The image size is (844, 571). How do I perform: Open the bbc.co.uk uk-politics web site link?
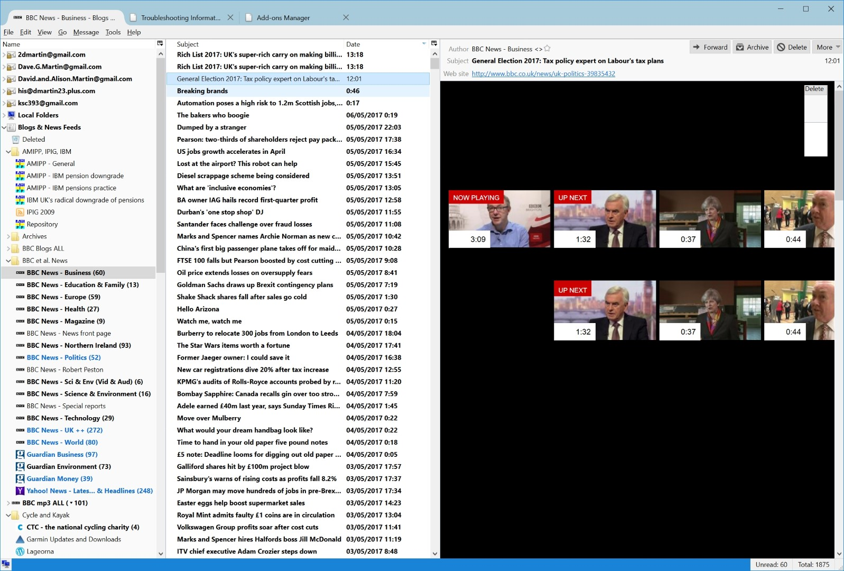point(543,73)
